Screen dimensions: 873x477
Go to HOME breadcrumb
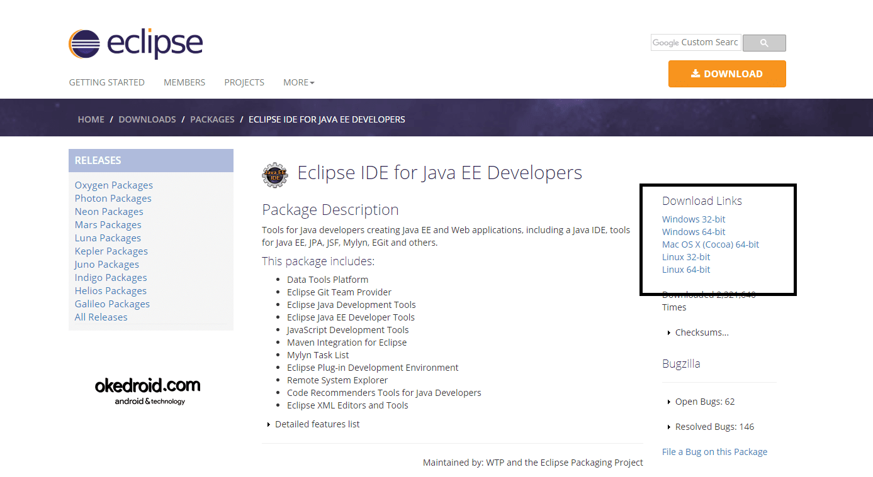(91, 119)
